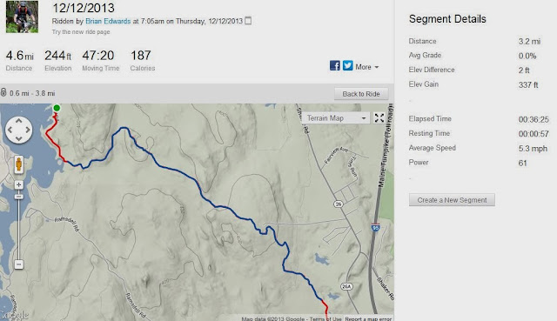Click green start marker on map
This screenshot has width=557, height=321.
pyautogui.click(x=57, y=108)
